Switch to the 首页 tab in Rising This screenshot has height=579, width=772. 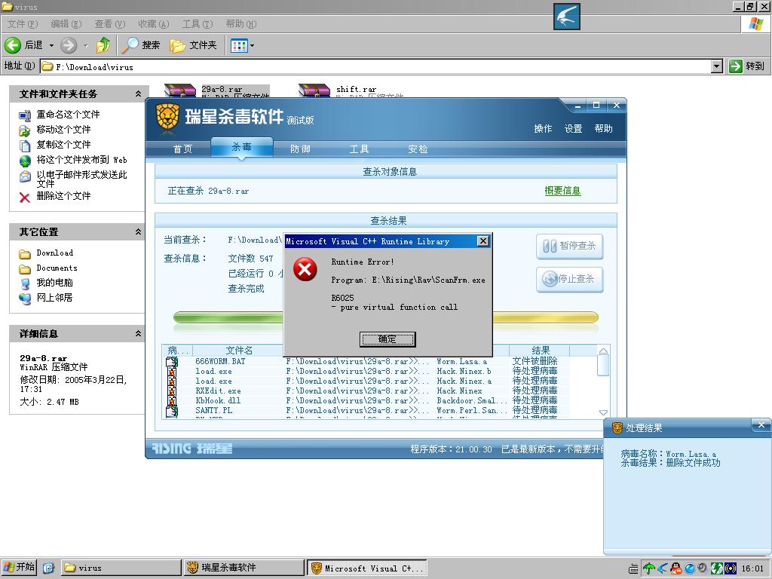pyautogui.click(x=182, y=149)
